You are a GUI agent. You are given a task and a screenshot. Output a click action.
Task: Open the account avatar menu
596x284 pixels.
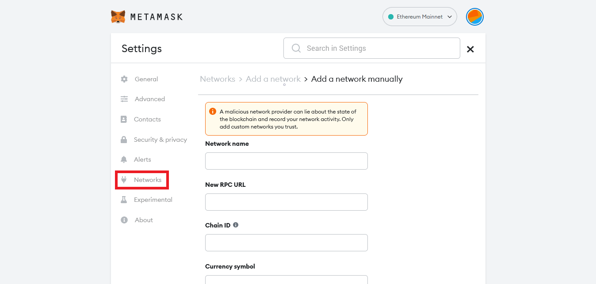coord(474,17)
